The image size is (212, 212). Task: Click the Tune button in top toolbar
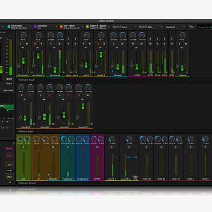pos(191,26)
